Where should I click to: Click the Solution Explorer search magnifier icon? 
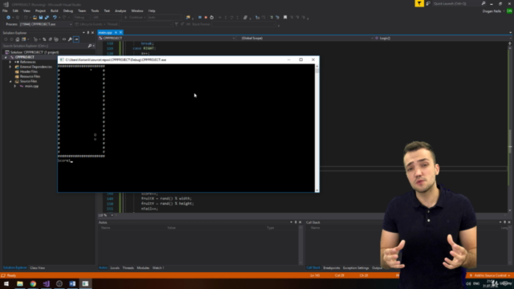pyautogui.click(x=89, y=46)
